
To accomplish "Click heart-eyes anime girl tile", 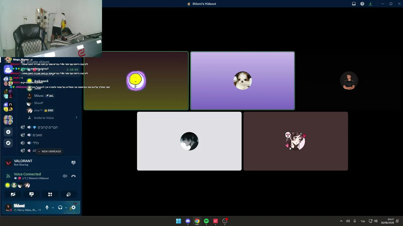I will pos(296,141).
